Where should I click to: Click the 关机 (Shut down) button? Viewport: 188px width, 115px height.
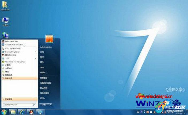[x=44, y=105]
